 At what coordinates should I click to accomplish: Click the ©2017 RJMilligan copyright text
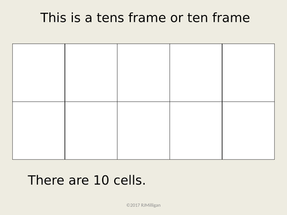143,205
